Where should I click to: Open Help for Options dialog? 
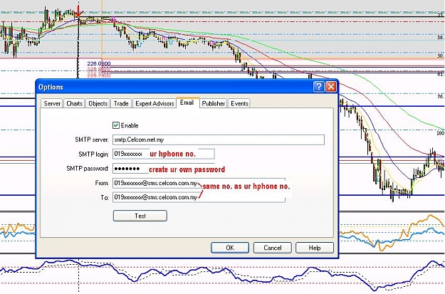315,248
